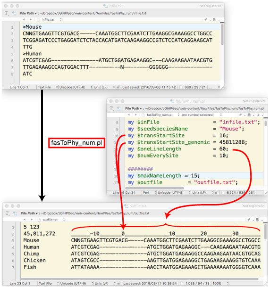Open Perl language dropdown in status bar
The width and height of the screenshot is (270, 287).
(x=149, y=193)
